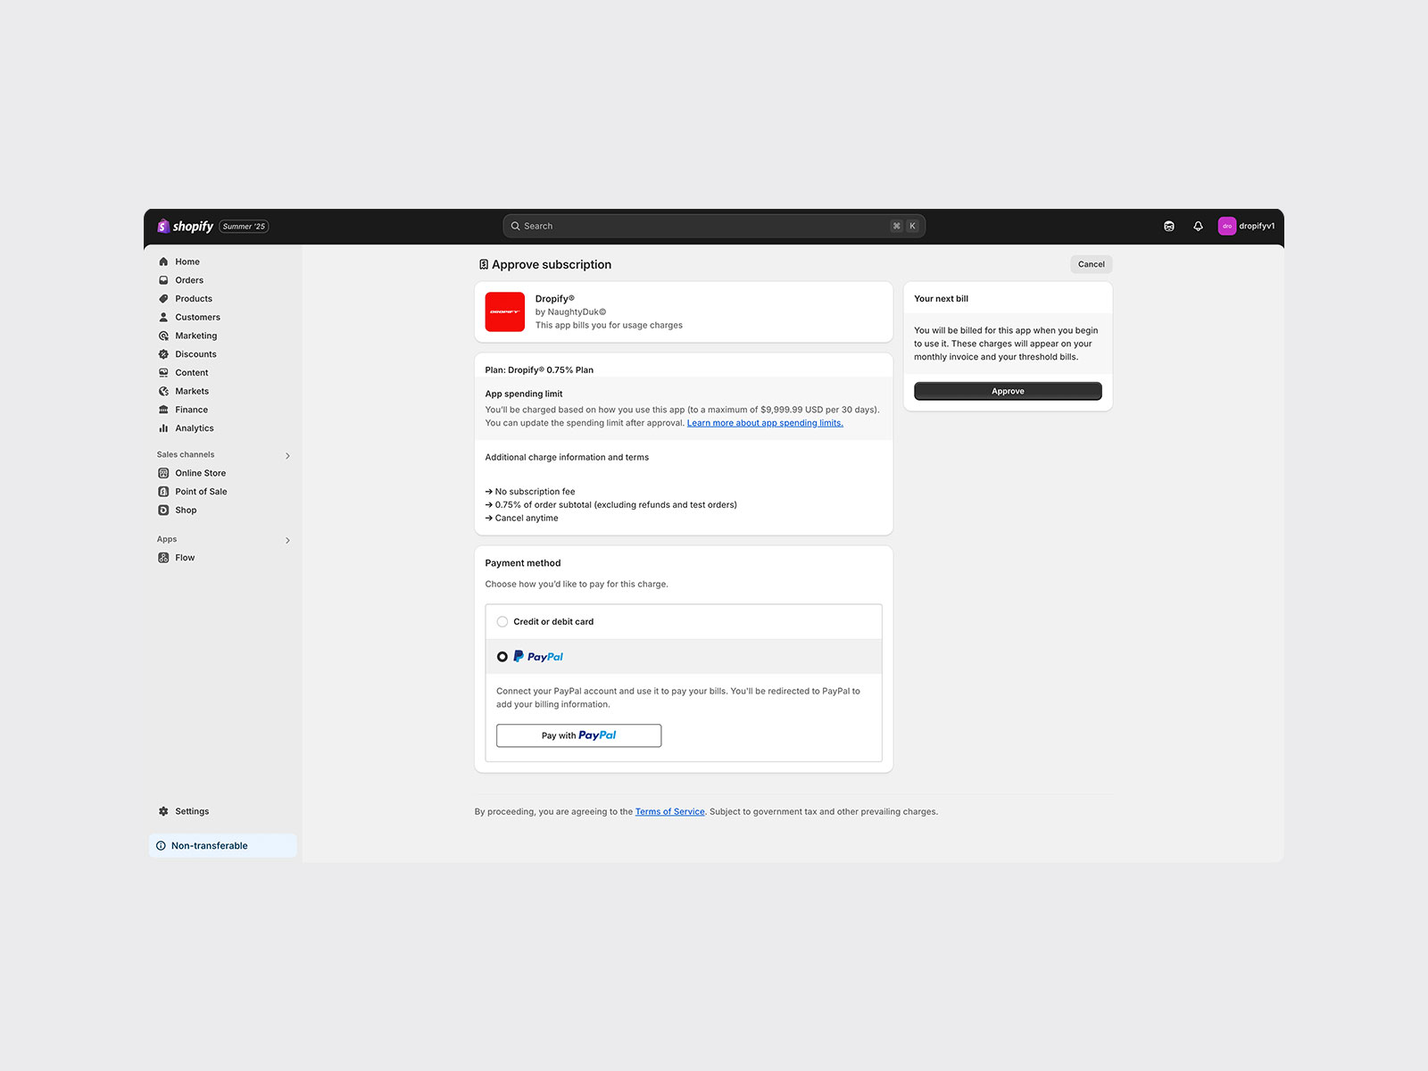The width and height of the screenshot is (1428, 1071).
Task: Click the Shopify logo in the top bar
Action: (x=185, y=226)
